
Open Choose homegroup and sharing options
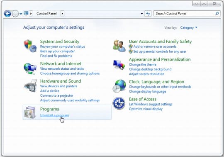tap(70, 74)
